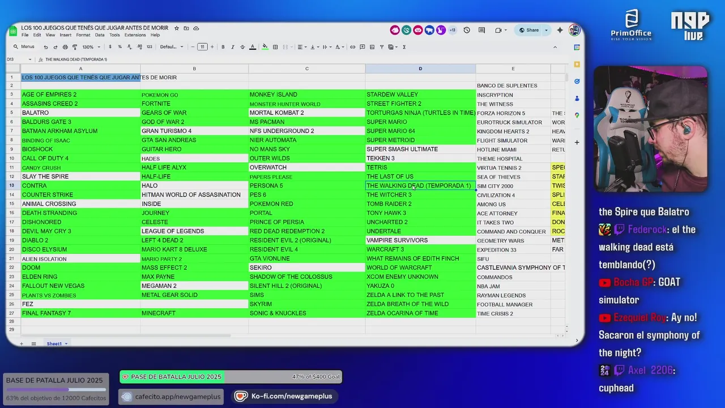This screenshot has width=725, height=408.
Task: Create a filter with the funnel icon
Action: click(x=381, y=47)
